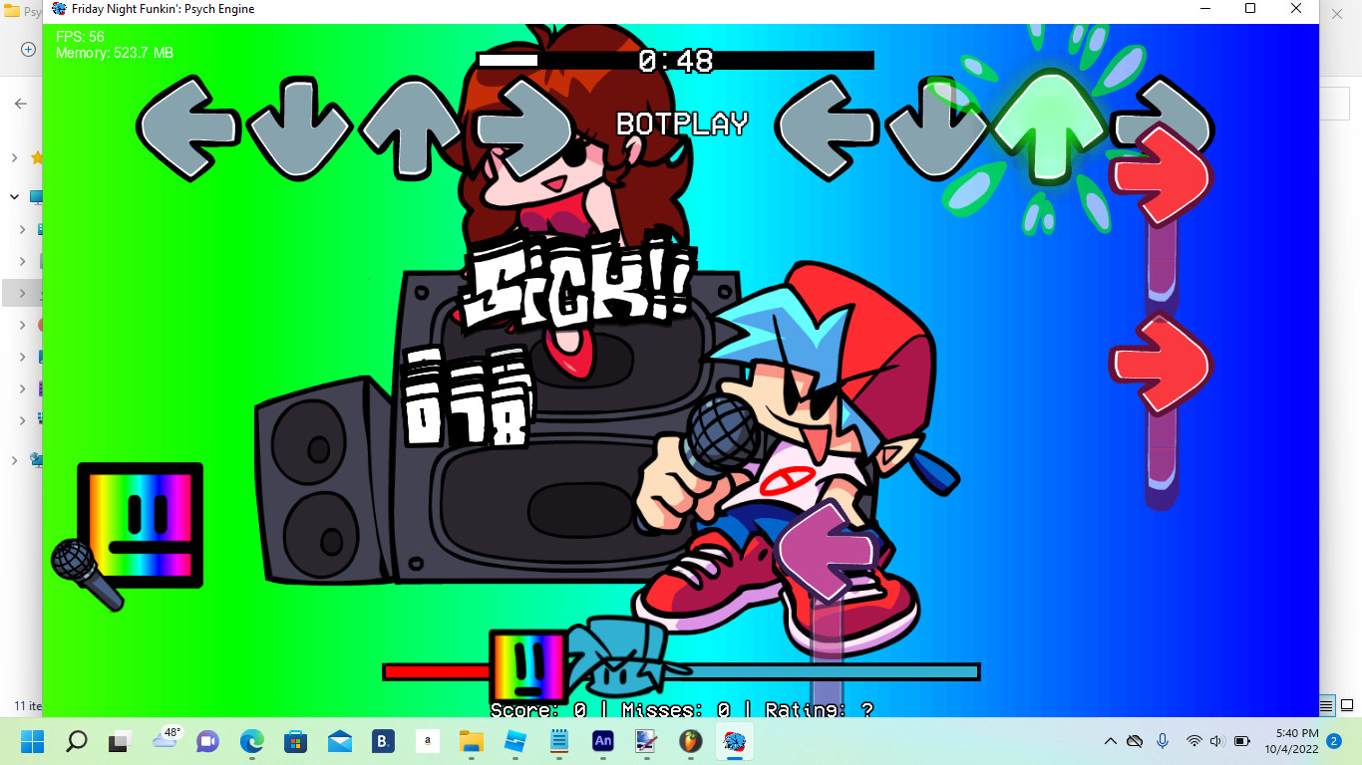The image size is (1362, 765).
Task: Click the song progress bar at the top
Action: tap(678, 61)
